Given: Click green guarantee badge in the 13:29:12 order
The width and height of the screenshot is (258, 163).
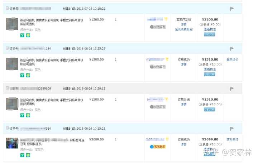Looking at the screenshot, I should click(28, 115).
